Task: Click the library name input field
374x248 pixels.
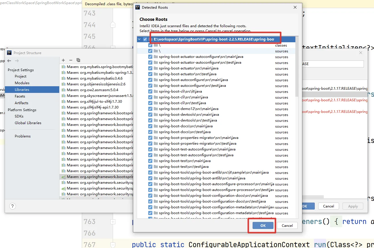Action: tap(332, 64)
